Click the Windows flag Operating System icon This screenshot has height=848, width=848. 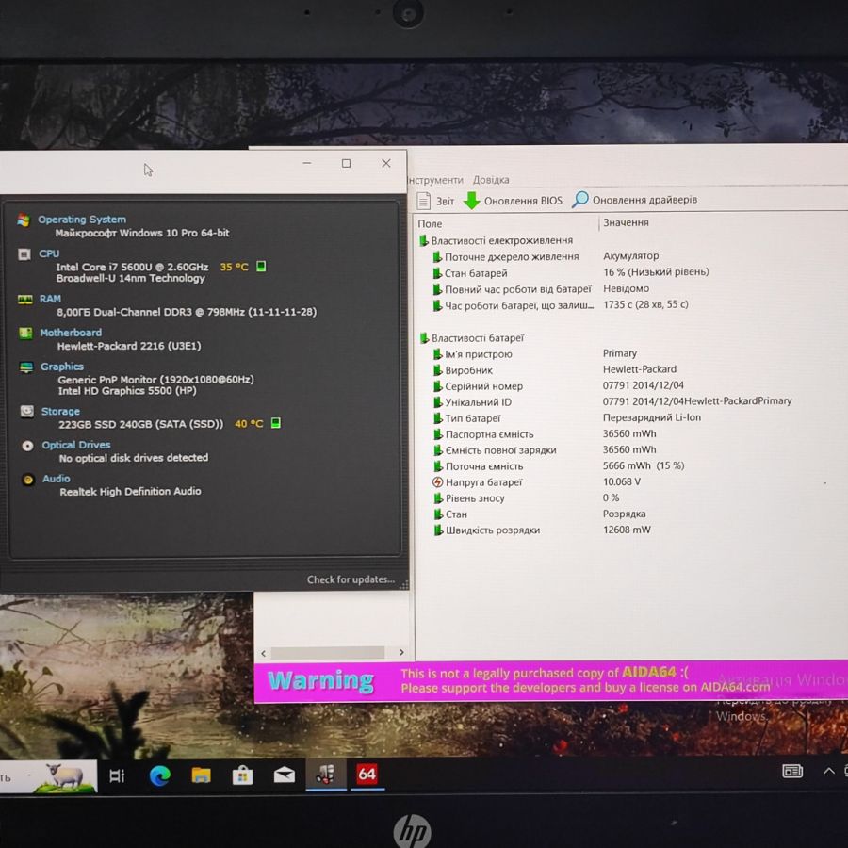click(24, 220)
